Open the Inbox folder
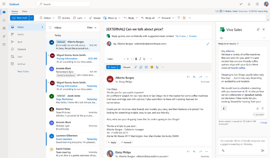 (27, 27)
